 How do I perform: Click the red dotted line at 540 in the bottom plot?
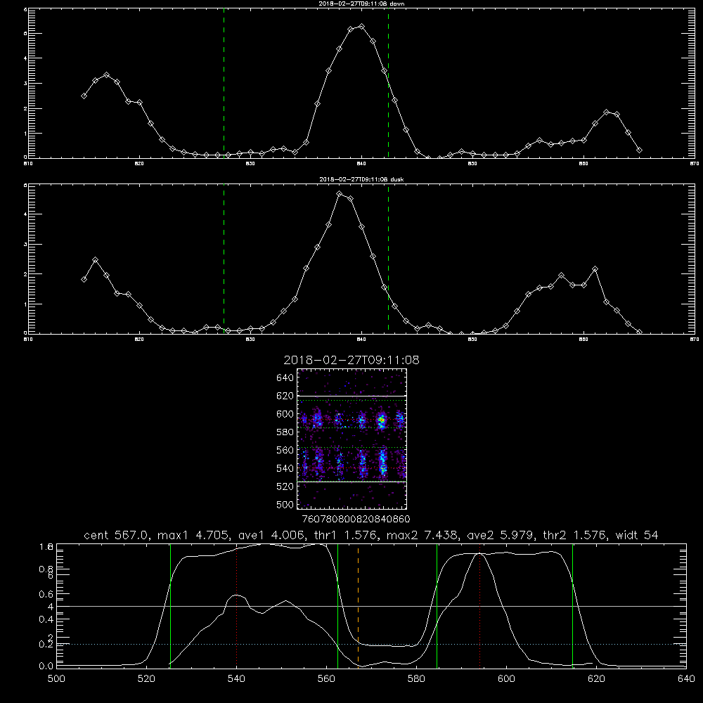(236, 605)
